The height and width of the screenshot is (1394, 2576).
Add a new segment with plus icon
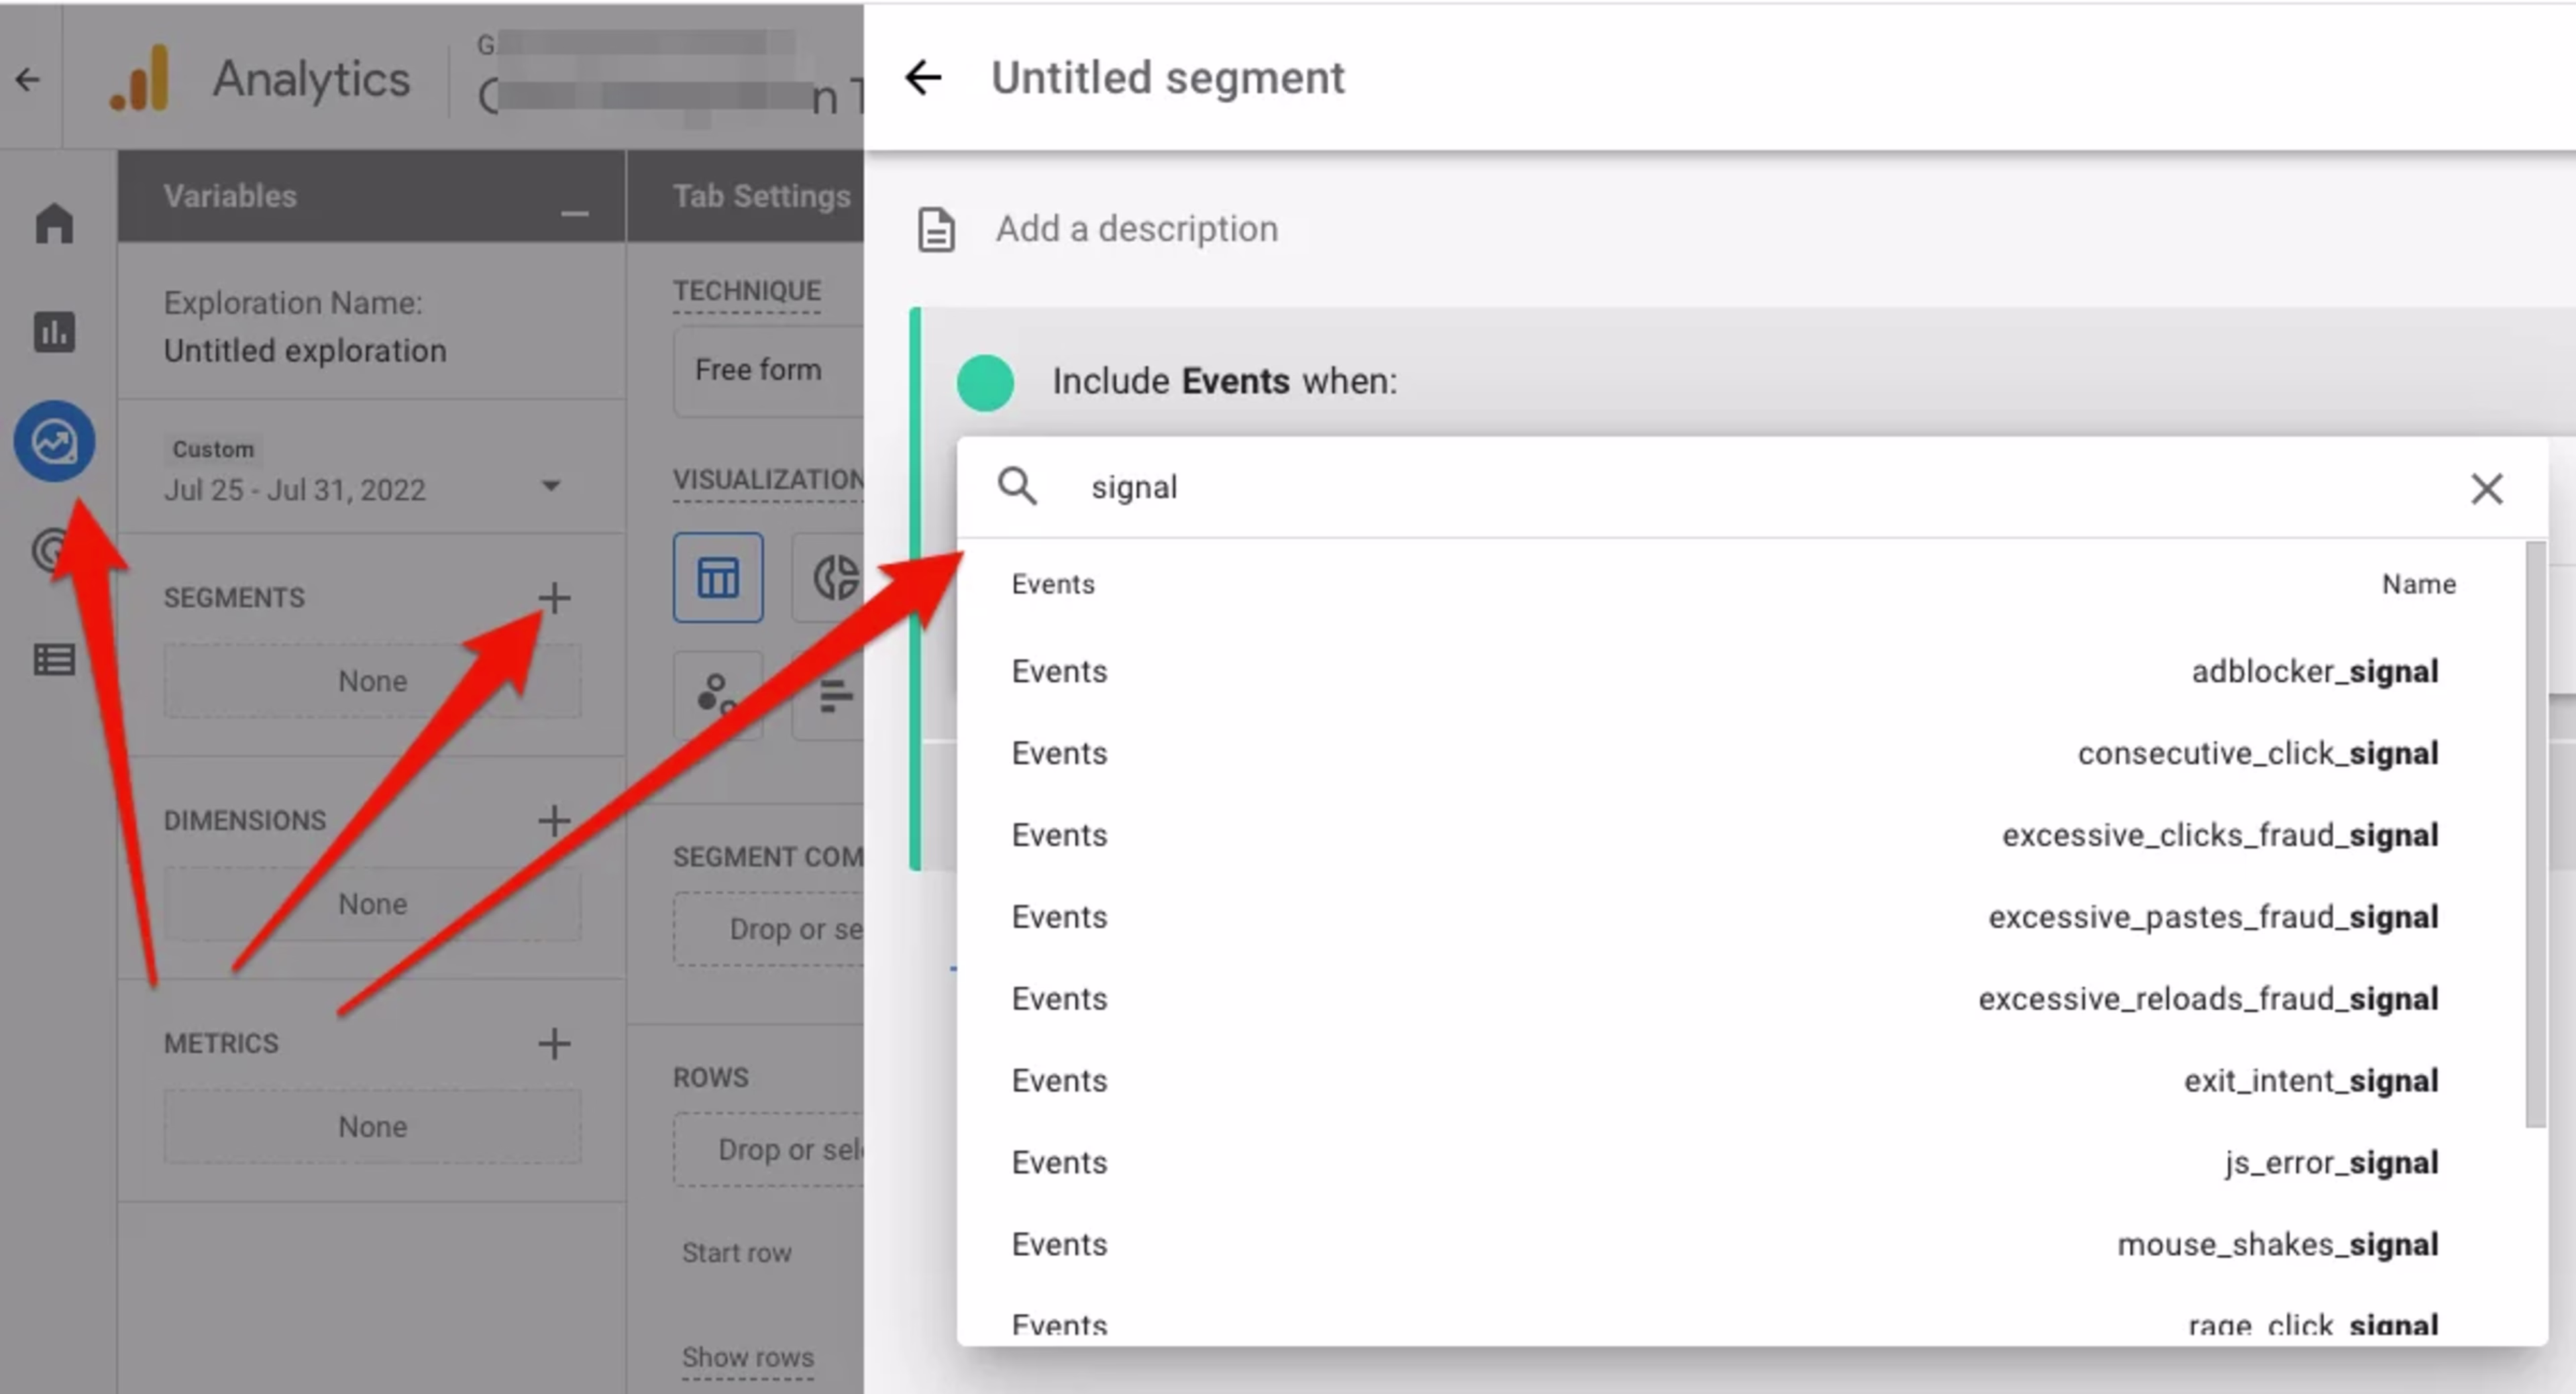pos(554,597)
